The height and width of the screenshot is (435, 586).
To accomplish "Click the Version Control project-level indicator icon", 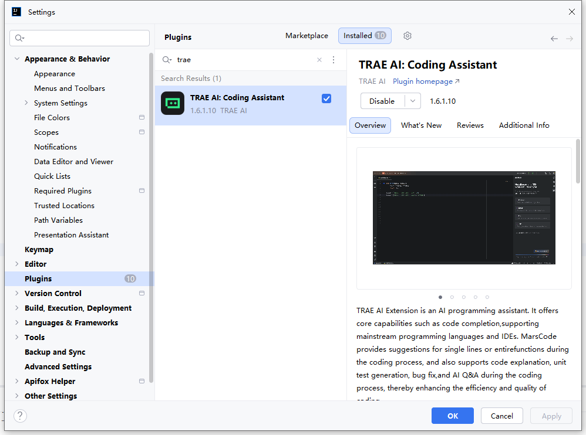I will (x=142, y=293).
